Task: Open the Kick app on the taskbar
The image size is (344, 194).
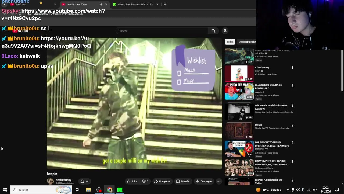Action: pos(120,190)
